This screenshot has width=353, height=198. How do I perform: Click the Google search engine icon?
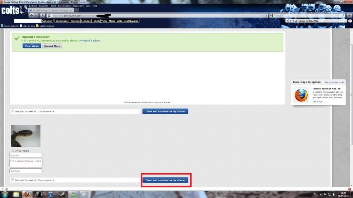(272, 16)
